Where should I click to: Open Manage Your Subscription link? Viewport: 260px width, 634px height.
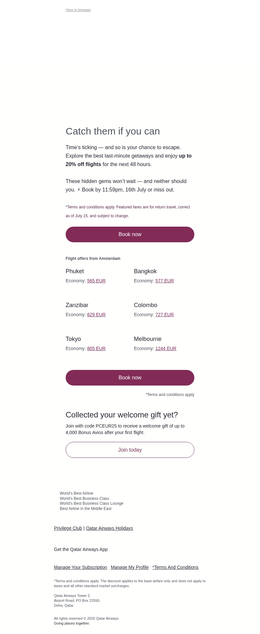pyautogui.click(x=80, y=567)
